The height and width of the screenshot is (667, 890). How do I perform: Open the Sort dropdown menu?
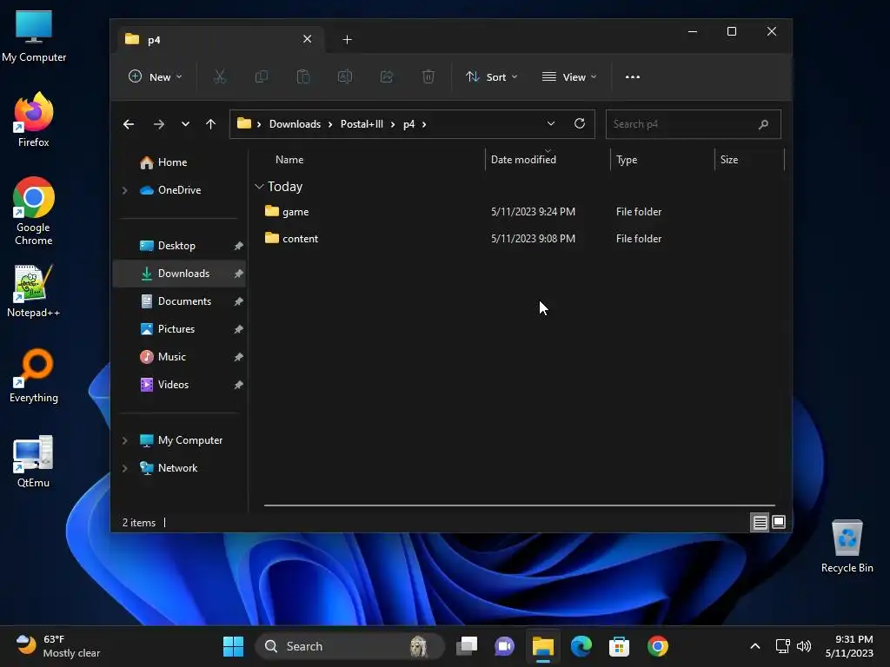point(492,76)
